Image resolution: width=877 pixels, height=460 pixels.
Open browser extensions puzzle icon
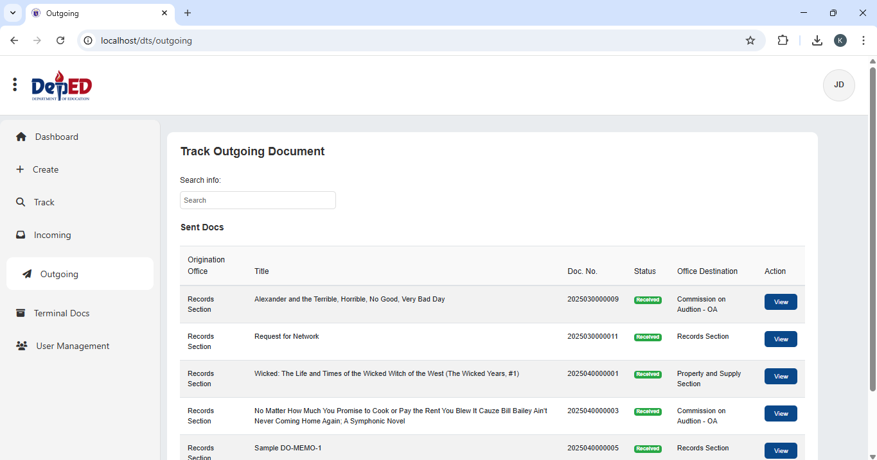click(x=783, y=40)
